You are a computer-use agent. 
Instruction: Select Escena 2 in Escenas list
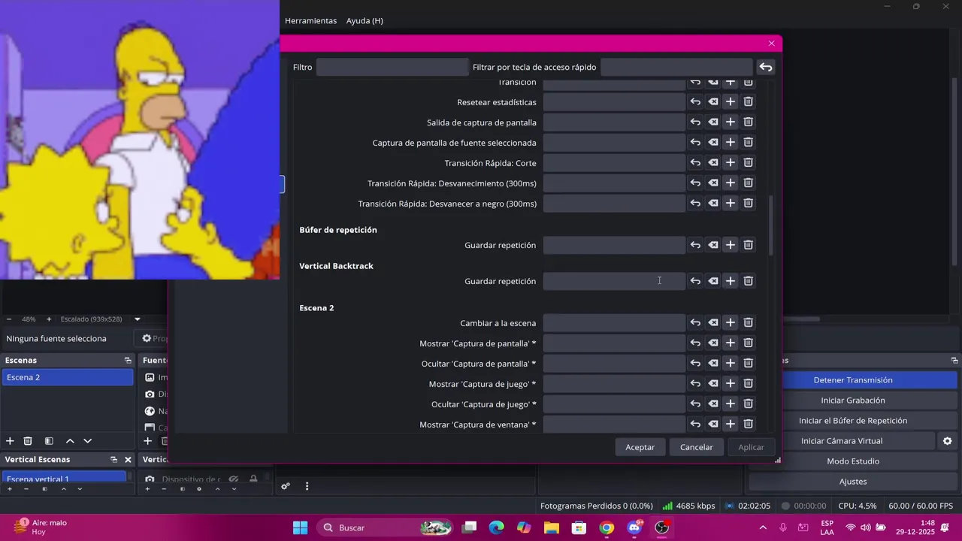point(68,377)
